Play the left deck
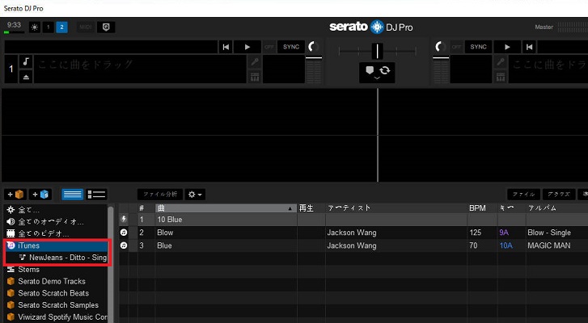588x323 pixels. (247, 47)
